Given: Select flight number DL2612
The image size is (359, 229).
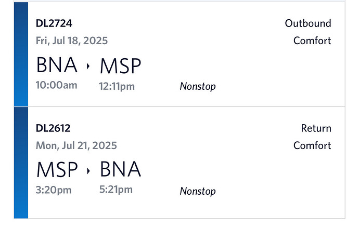Looking at the screenshot, I should pos(53,128).
